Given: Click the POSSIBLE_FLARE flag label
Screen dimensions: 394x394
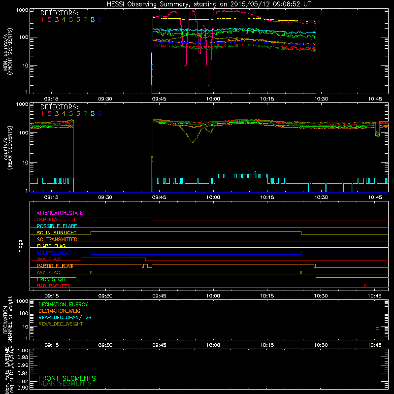Looking at the screenshot, I should click(x=57, y=226).
